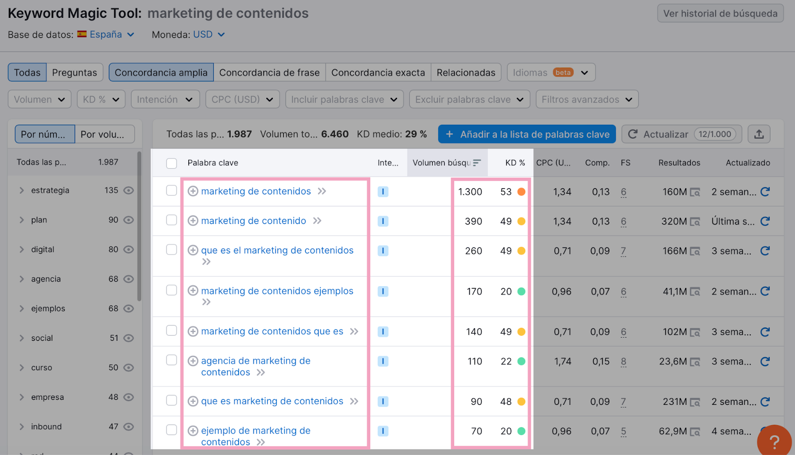Click the Actualizar button
Screen dimensions: 795x455
(682, 134)
